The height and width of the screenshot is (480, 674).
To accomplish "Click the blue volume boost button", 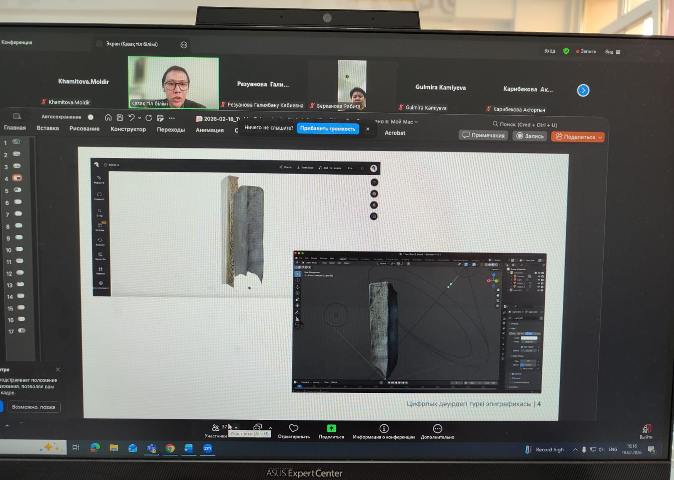I will click(x=327, y=128).
